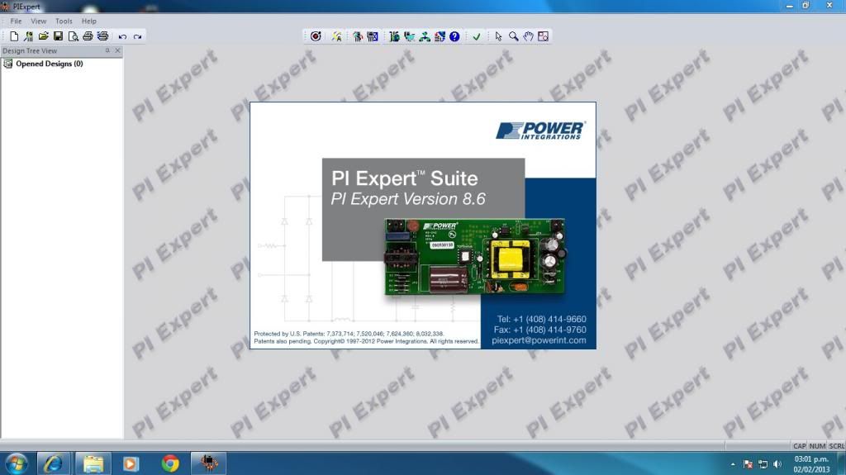Click the SCRL status bar indicator
Image resolution: width=846 pixels, height=475 pixels.
click(836, 446)
